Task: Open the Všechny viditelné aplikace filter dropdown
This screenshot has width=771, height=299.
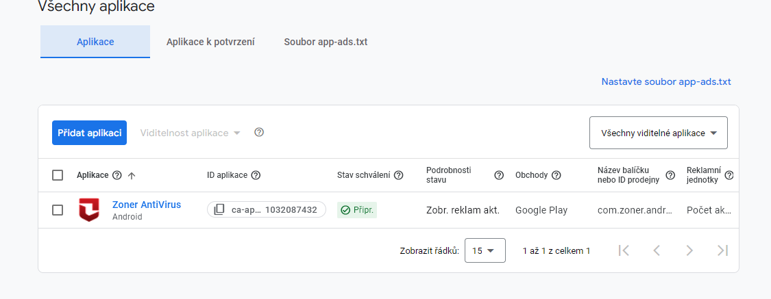Action: (659, 133)
